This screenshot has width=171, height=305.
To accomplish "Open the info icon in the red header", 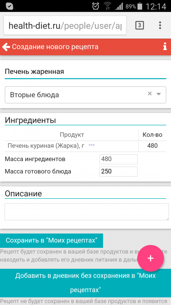I will pyautogui.click(x=165, y=47).
